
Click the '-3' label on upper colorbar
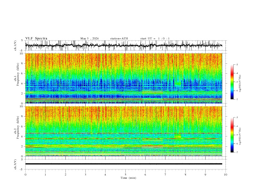236,64
